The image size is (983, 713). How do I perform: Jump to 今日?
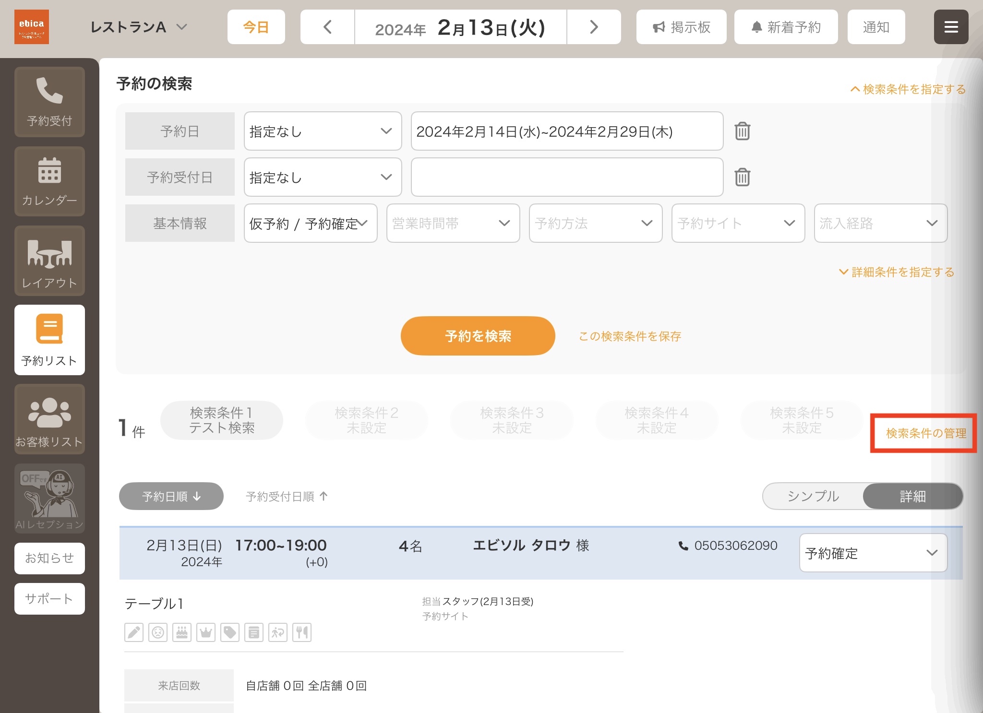point(256,27)
